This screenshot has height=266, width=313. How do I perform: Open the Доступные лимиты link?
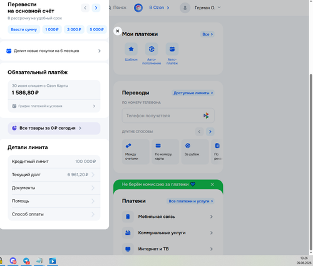pyautogui.click(x=193, y=93)
